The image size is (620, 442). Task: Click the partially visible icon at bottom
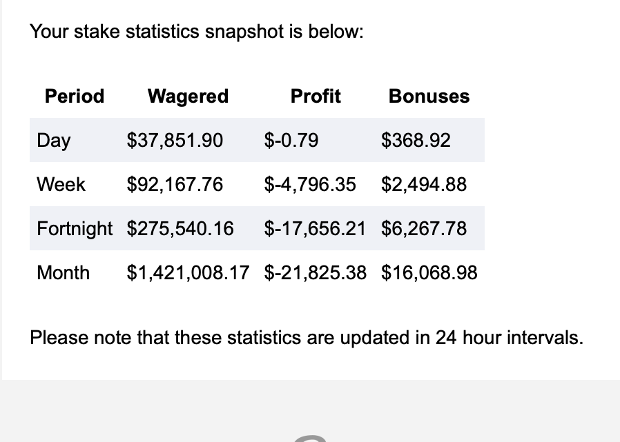(311, 438)
